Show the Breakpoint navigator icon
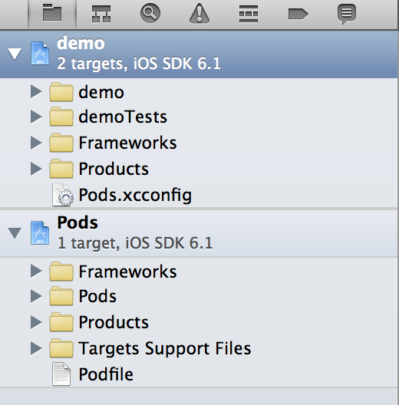This screenshot has width=399, height=405. (298, 14)
